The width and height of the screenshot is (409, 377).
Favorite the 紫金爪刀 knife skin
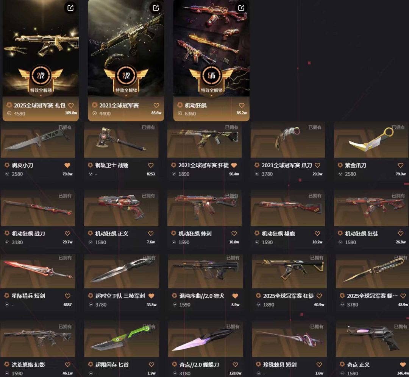pyautogui.click(x=401, y=165)
